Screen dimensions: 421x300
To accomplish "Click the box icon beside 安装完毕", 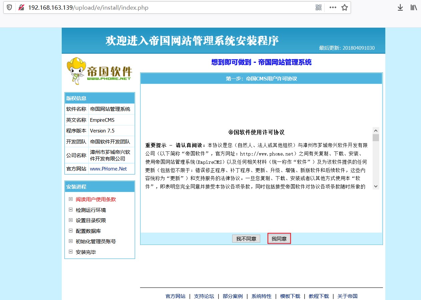I will click(x=70, y=252).
